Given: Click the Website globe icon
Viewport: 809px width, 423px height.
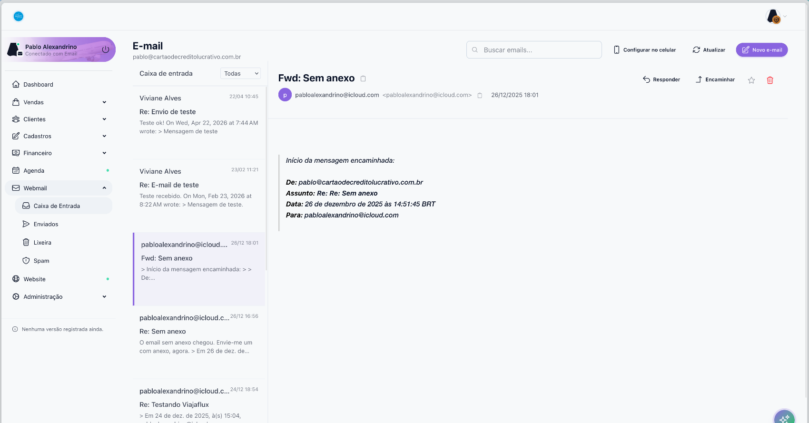Looking at the screenshot, I should [x=16, y=279].
